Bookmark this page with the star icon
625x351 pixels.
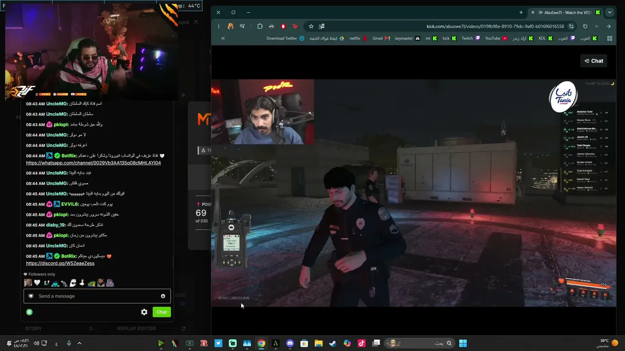click(x=311, y=26)
